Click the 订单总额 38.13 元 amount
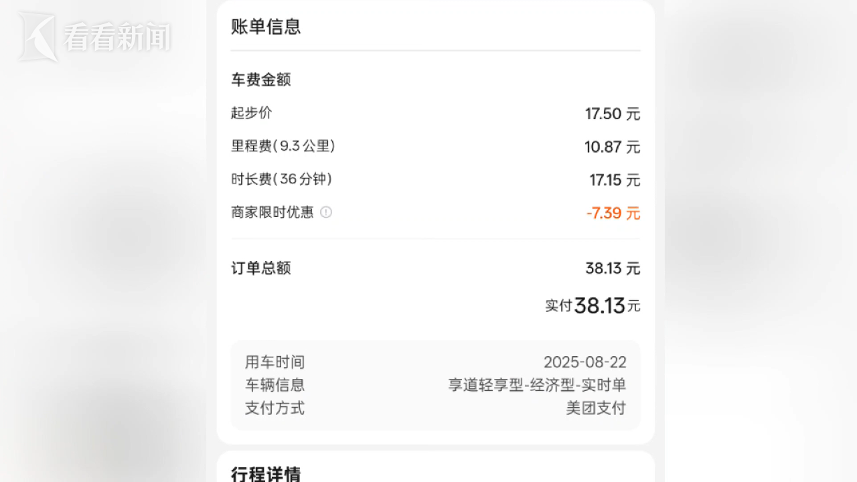The height and width of the screenshot is (482, 857). click(613, 268)
